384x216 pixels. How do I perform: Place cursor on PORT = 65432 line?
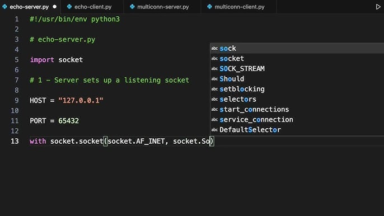click(54, 121)
